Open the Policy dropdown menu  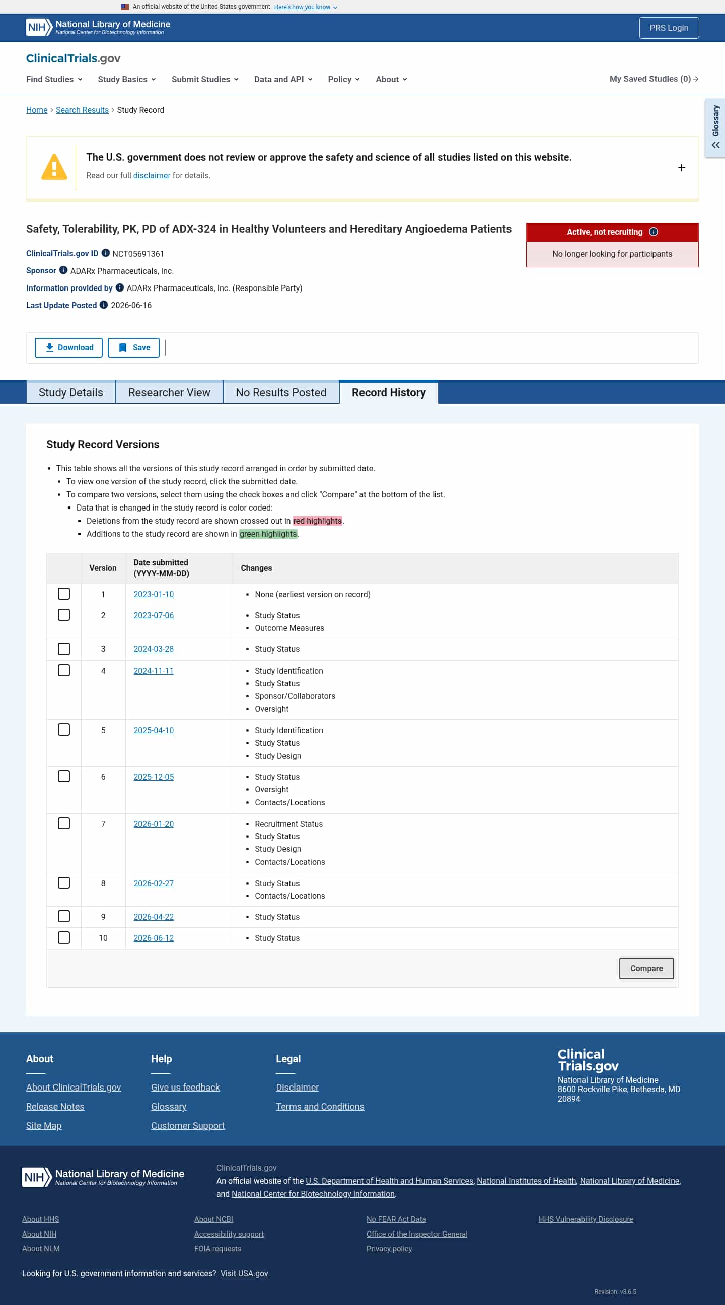click(343, 79)
